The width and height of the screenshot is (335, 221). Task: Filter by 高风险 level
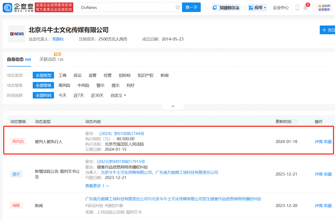pyautogui.click(x=64, y=85)
